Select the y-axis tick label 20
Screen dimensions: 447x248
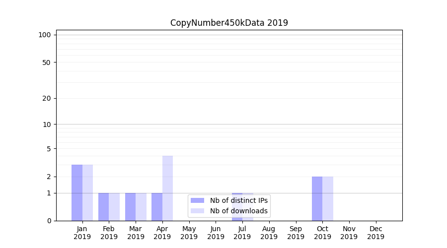47,98
